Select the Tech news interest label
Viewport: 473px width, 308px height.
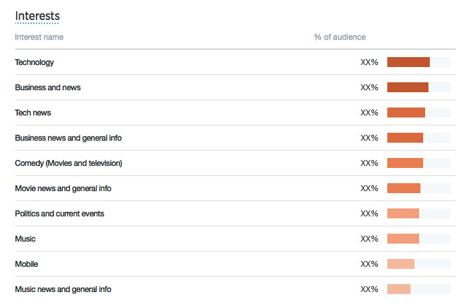[33, 113]
